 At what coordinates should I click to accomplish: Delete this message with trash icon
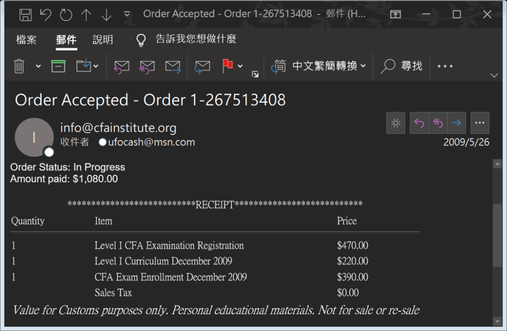[19, 66]
